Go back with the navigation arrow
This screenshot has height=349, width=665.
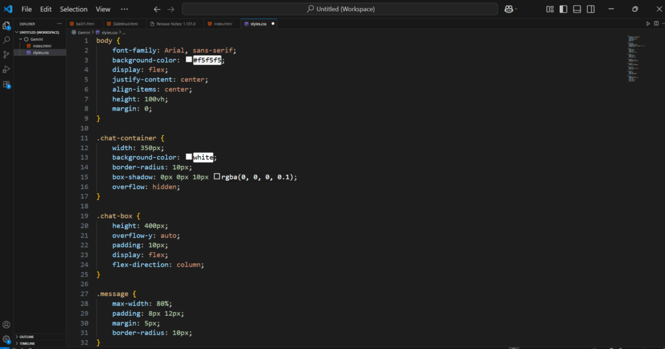157,9
